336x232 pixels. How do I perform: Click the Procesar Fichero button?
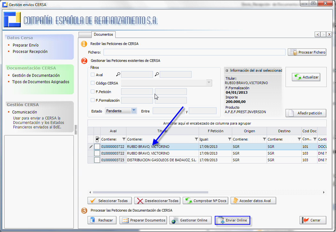tap(307, 52)
